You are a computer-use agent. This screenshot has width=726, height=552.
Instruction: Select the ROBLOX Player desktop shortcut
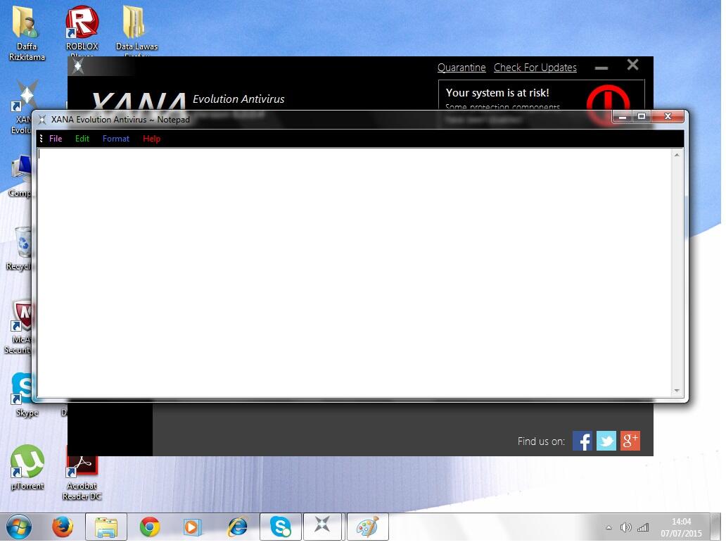pos(82,31)
